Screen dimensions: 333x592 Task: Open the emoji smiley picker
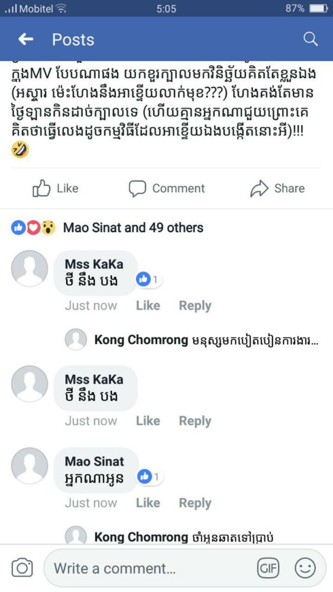coord(305,568)
